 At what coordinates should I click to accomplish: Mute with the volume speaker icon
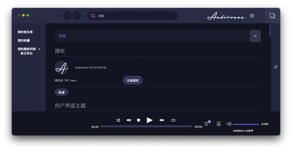coord(229,124)
